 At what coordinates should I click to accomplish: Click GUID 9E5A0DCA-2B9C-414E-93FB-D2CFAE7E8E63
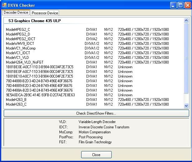point(40,95)
